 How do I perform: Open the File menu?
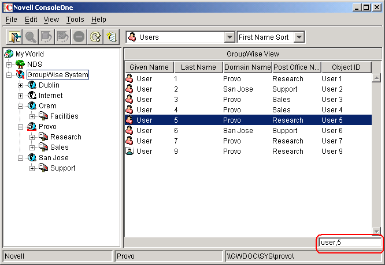tap(12, 20)
